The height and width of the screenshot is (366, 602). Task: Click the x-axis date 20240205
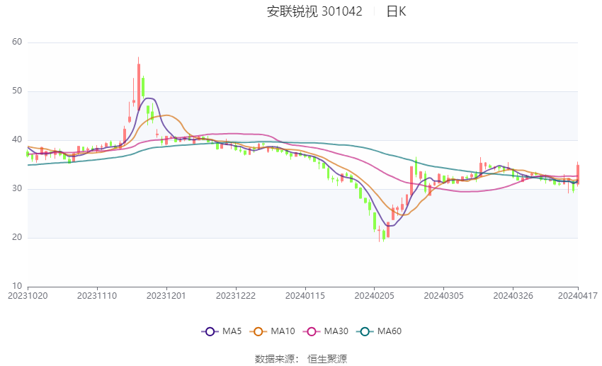coord(375,296)
